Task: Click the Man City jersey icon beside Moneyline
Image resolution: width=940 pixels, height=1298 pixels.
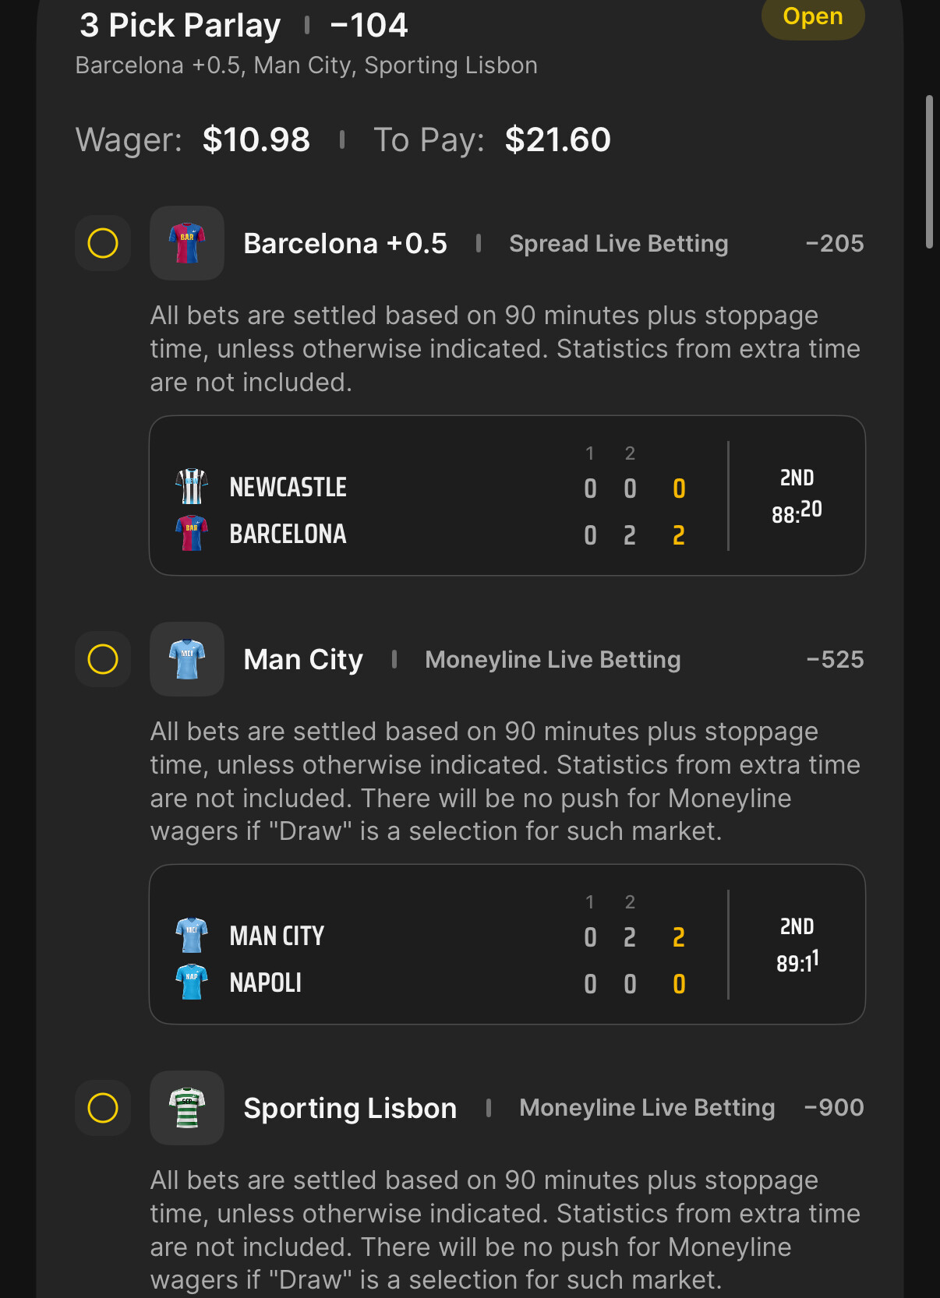Action: tap(187, 659)
